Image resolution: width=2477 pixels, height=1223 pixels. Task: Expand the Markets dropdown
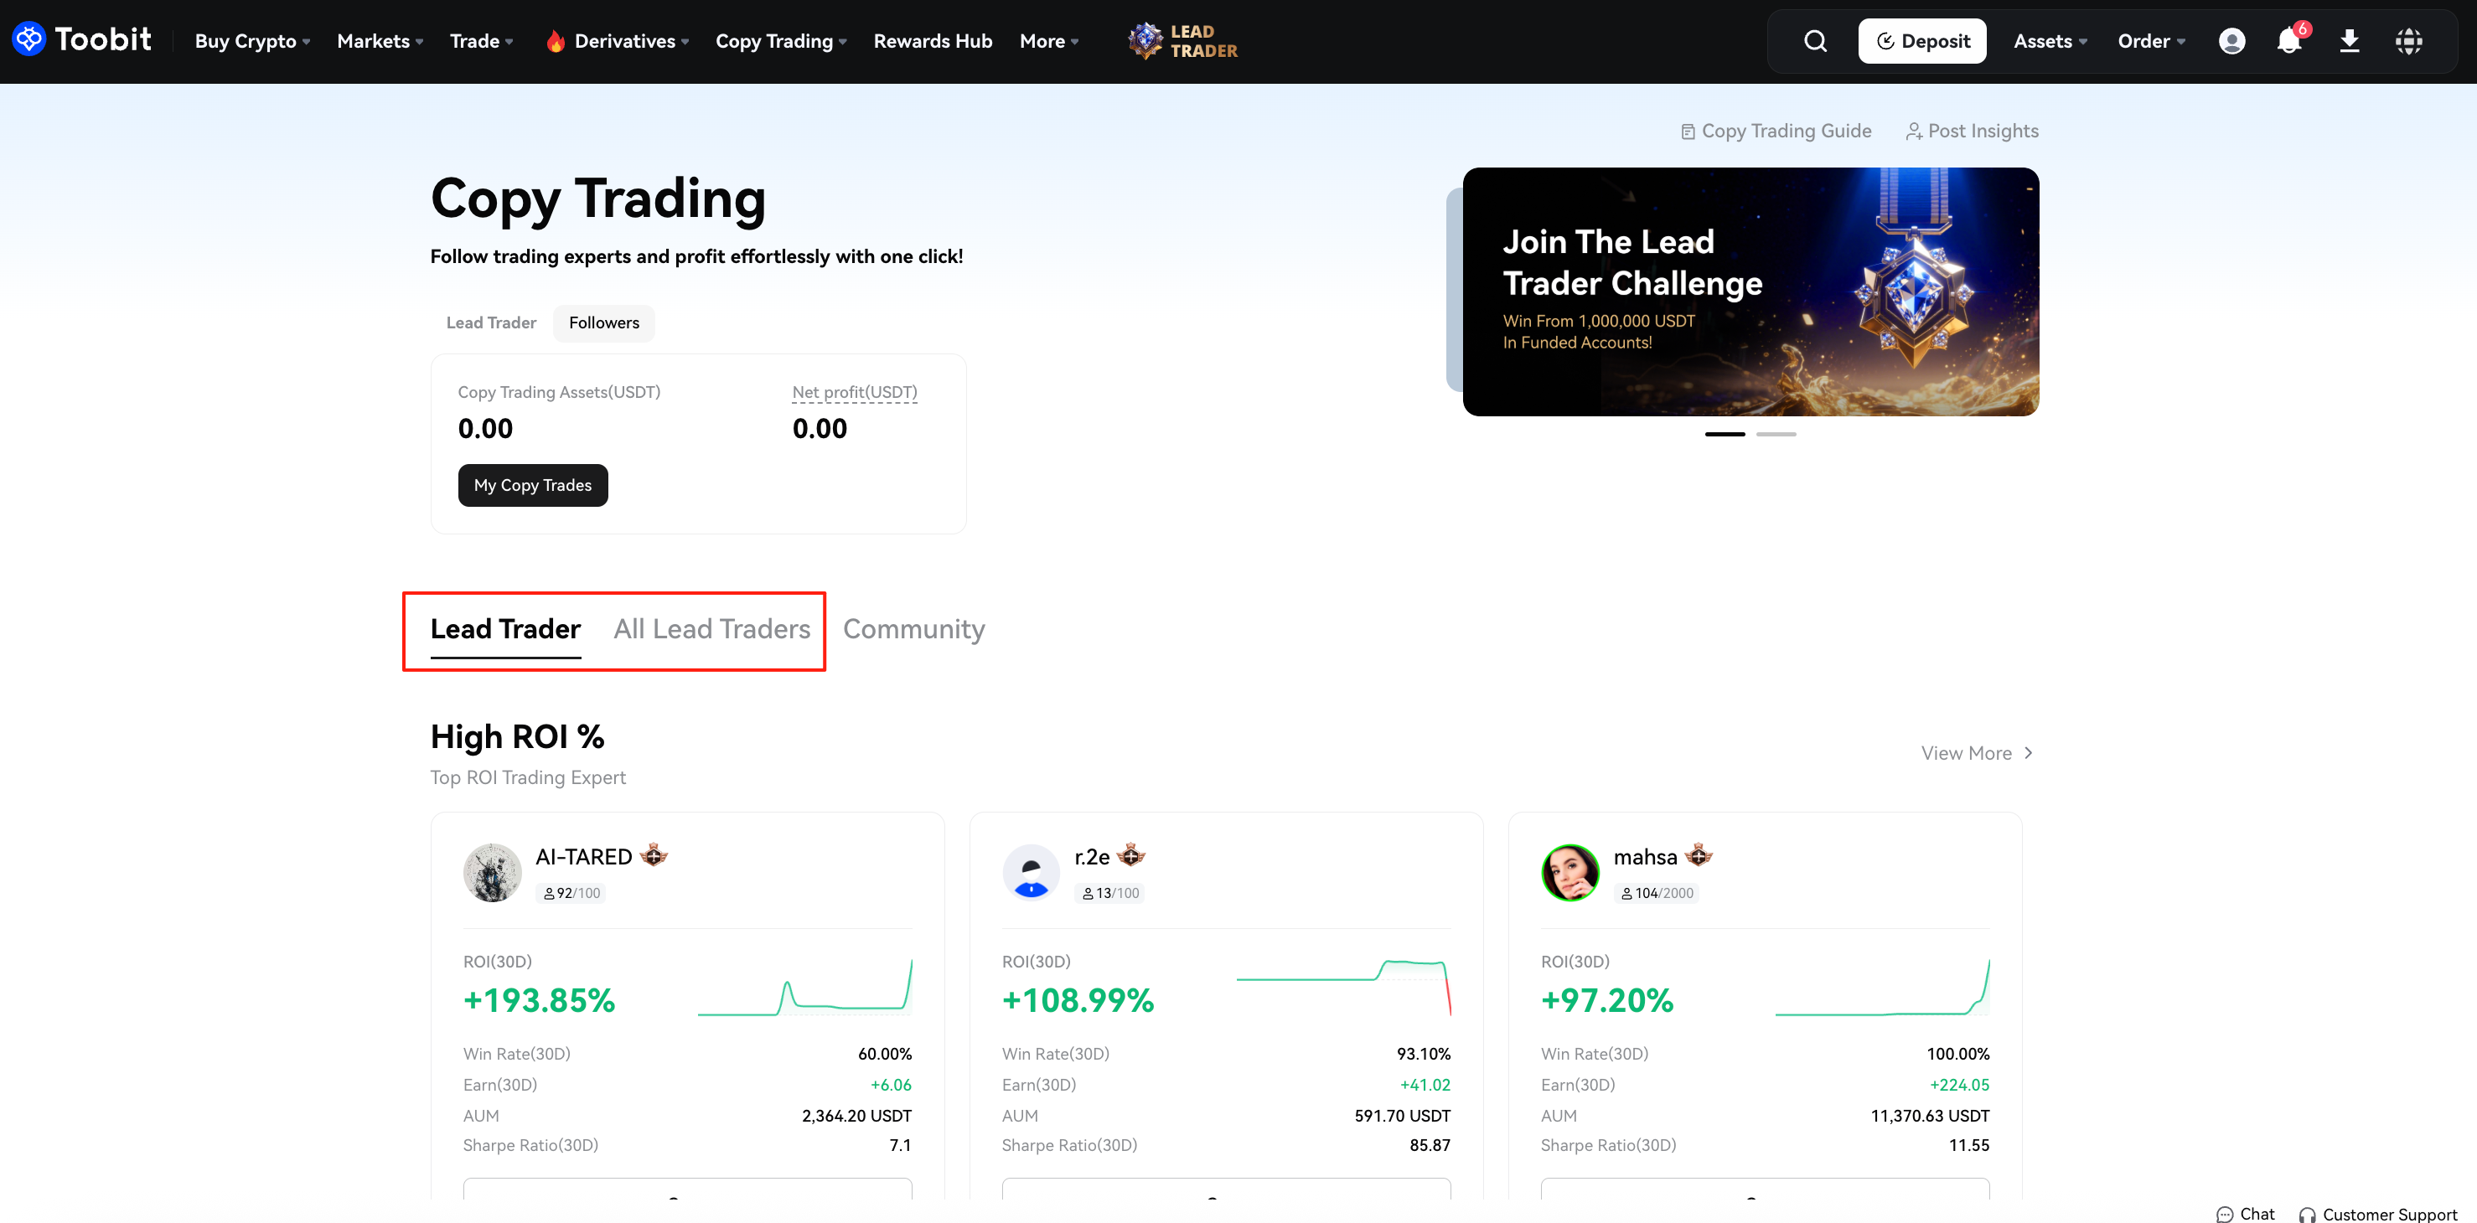[380, 40]
